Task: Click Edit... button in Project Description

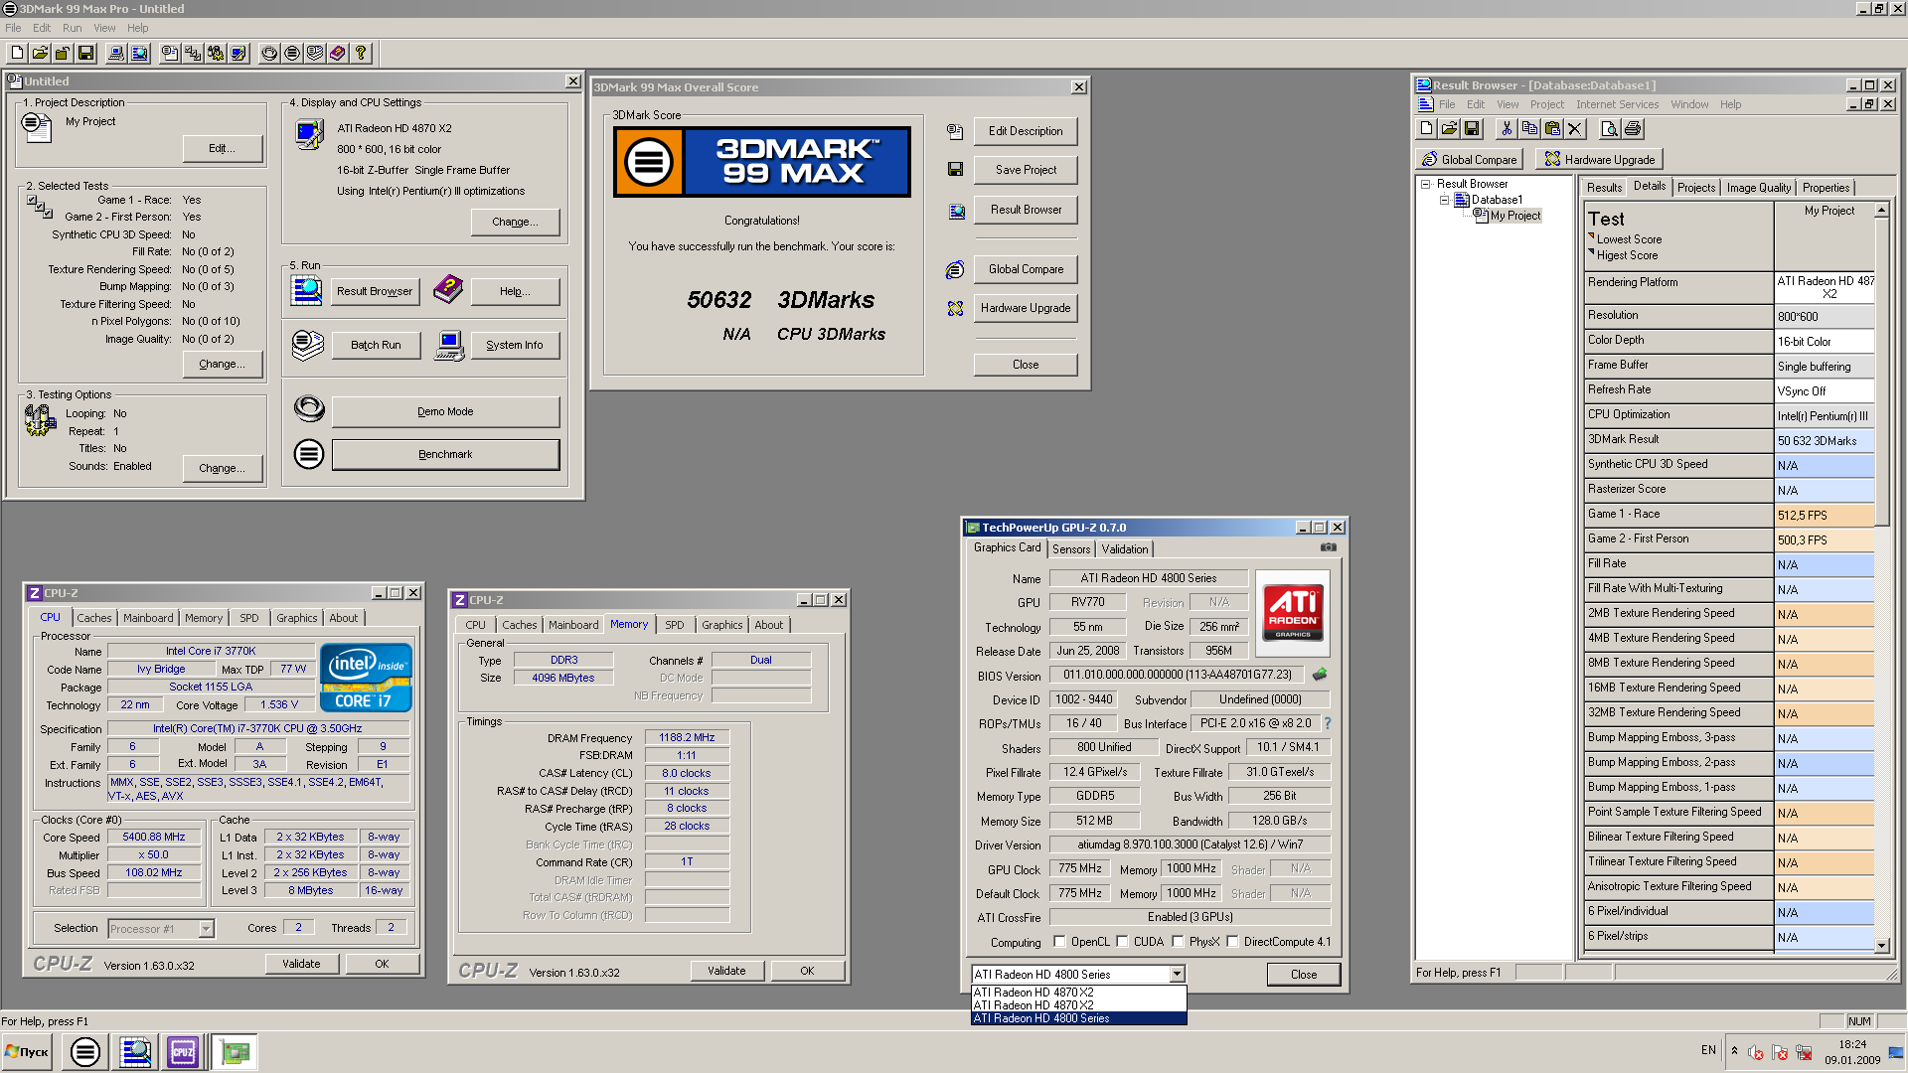Action: [223, 148]
